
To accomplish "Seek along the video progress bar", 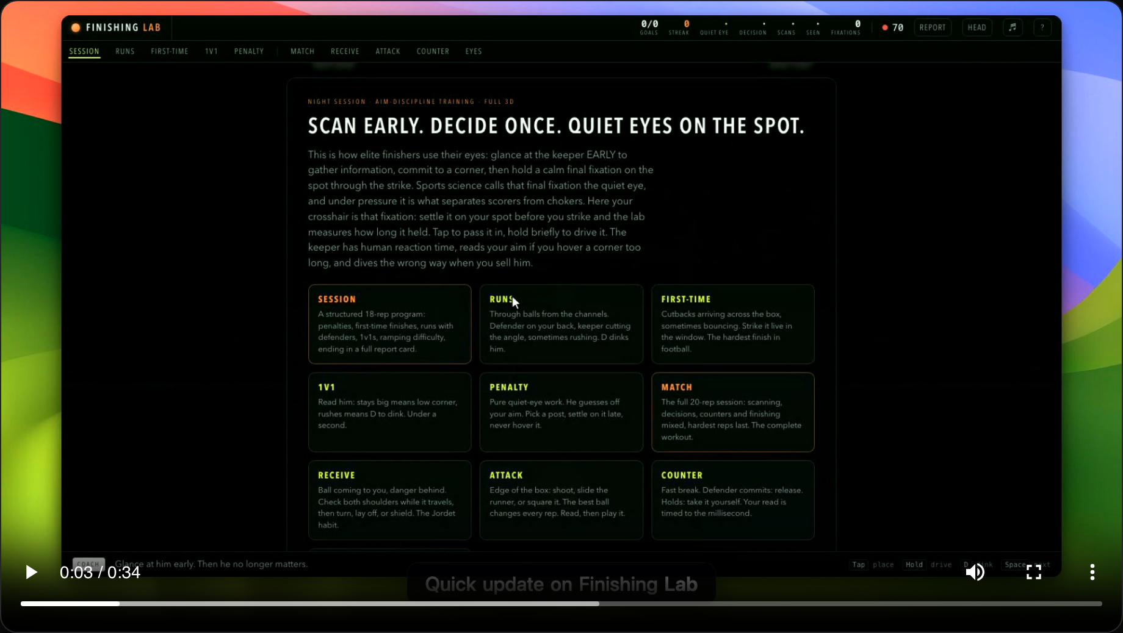I will (561, 604).
